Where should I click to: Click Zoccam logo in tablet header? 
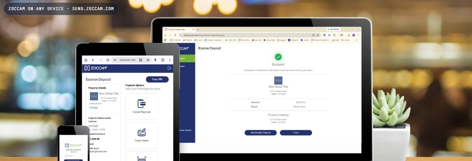[96, 68]
